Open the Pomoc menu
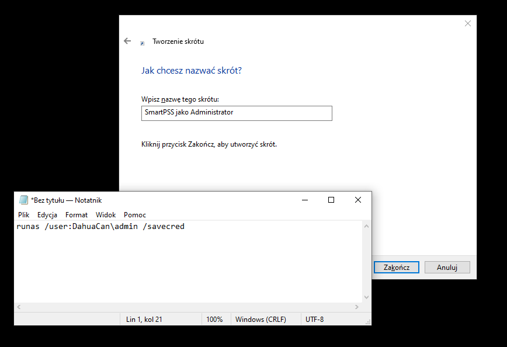Screen dimensions: 507x347 pyautogui.click(x=135, y=215)
